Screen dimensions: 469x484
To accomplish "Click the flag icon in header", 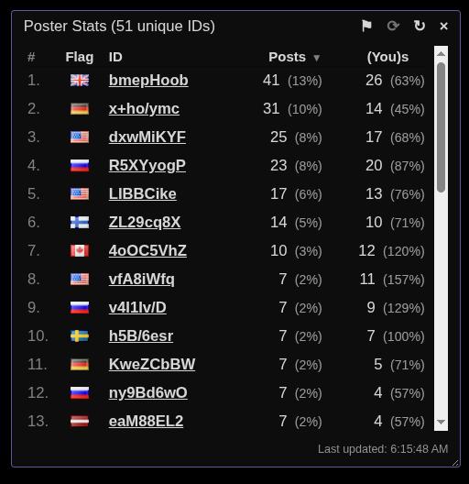I will [366, 26].
